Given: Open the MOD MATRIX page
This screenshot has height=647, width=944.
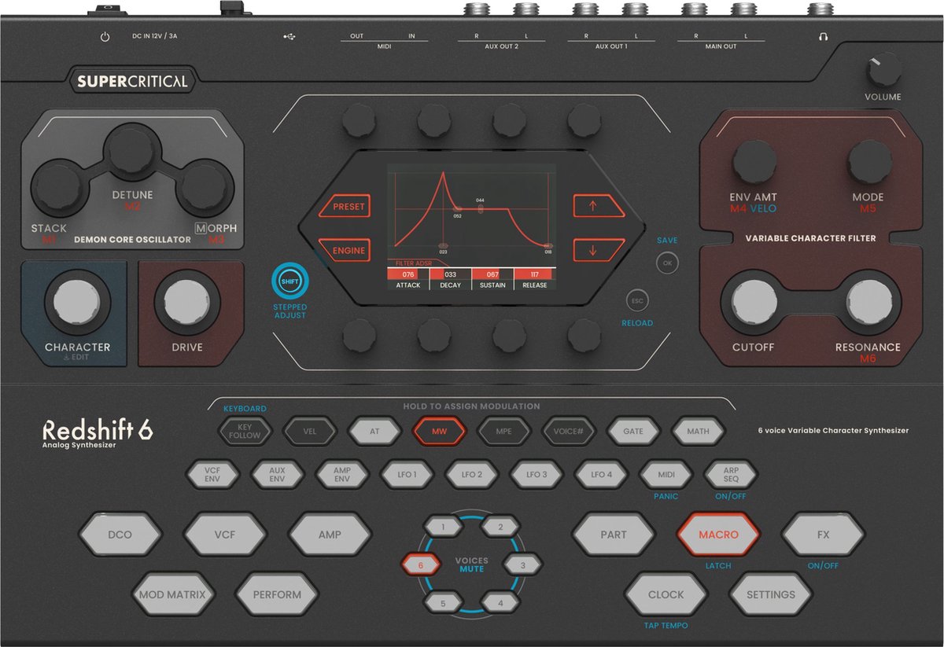Looking at the screenshot, I should pos(172,594).
